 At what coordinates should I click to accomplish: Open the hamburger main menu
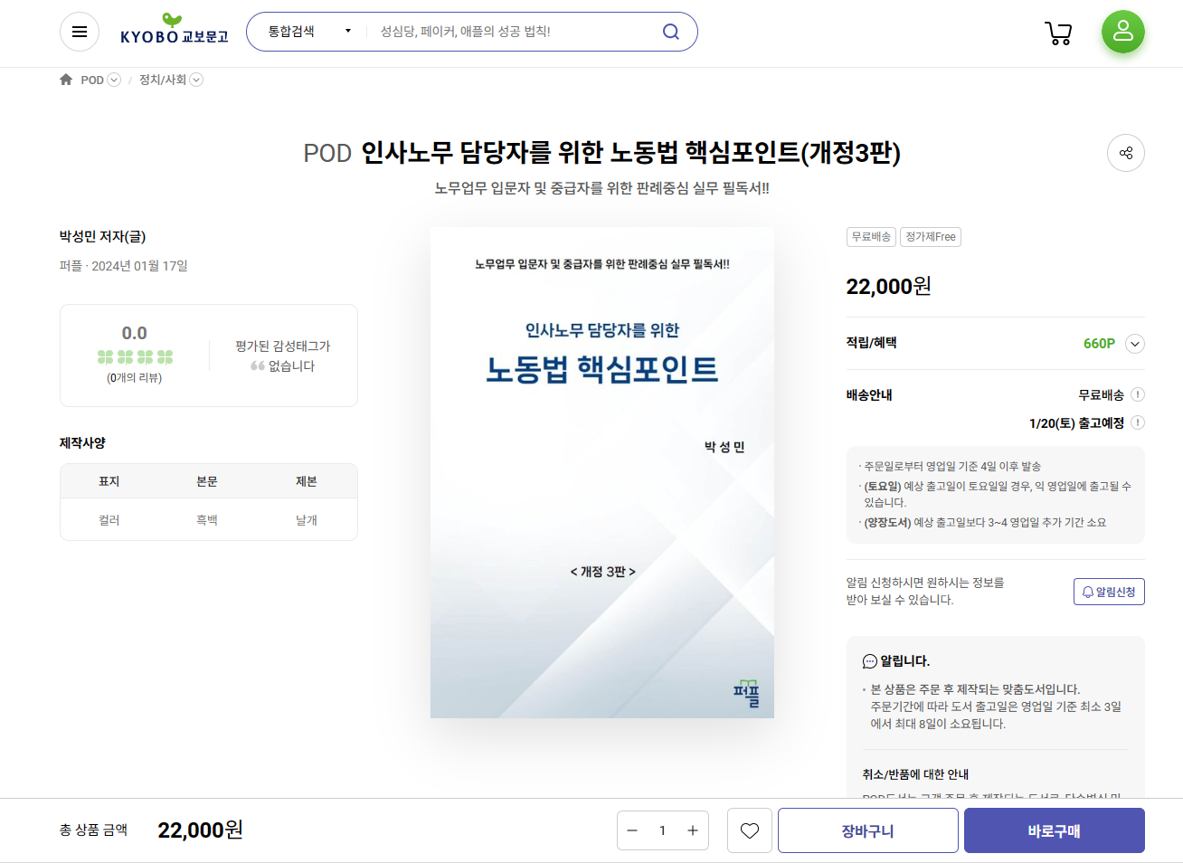[x=80, y=33]
